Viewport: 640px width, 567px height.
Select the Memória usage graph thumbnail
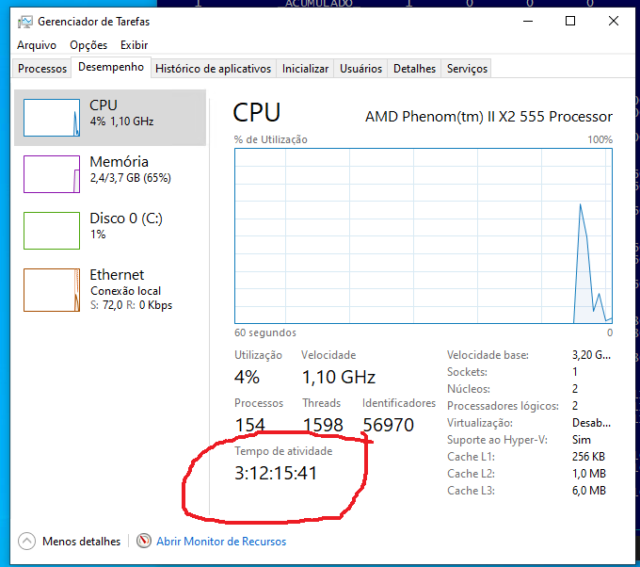[x=52, y=174]
